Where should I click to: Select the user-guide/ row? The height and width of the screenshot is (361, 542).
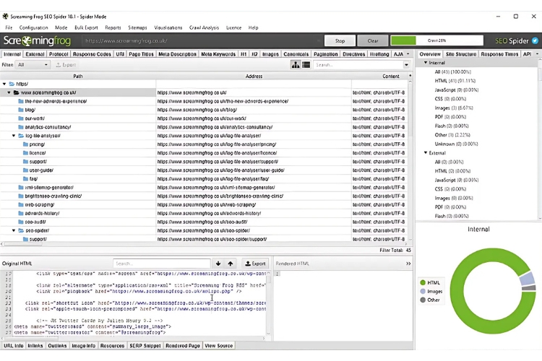click(204, 170)
